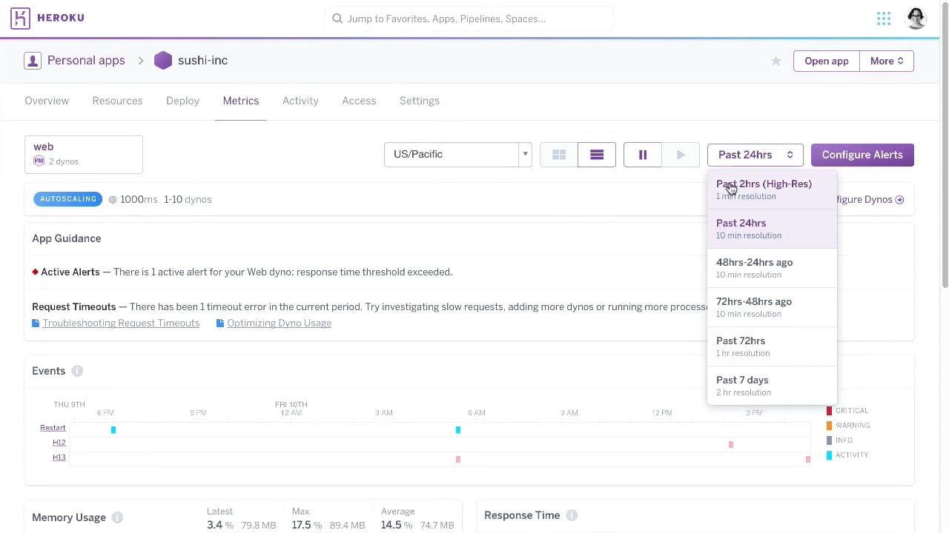This screenshot has width=949, height=533.
Task: Click the Response Time info icon
Action: pos(572,515)
